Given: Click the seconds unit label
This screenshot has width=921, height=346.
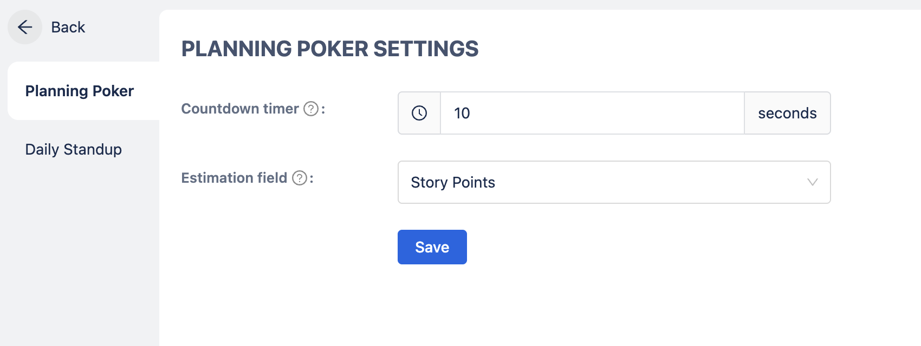Looking at the screenshot, I should click(787, 113).
